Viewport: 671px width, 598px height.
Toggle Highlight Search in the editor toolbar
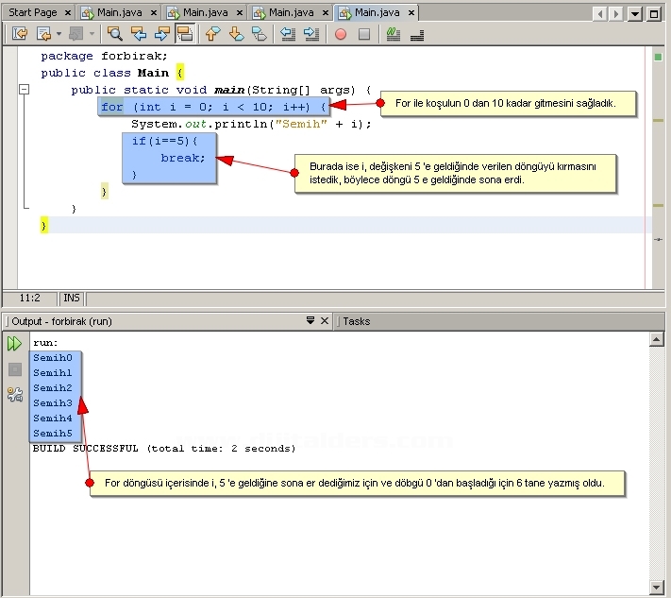pyautogui.click(x=185, y=33)
